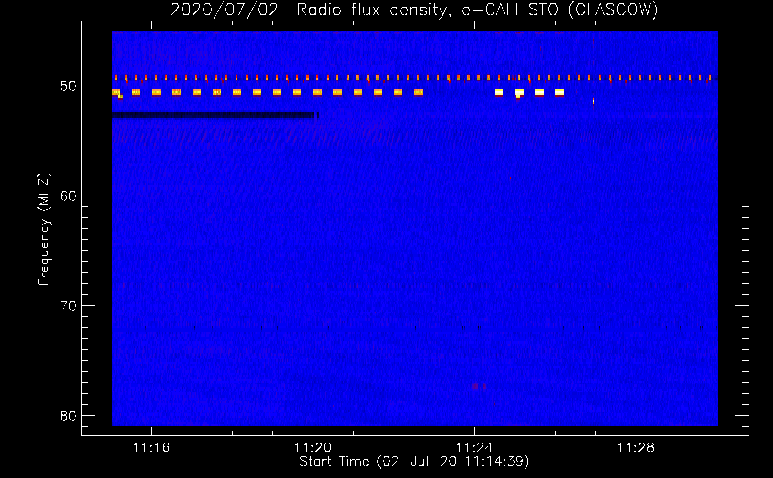
Task: Select the Frequency (MHZ) axis label
Action: coord(44,229)
